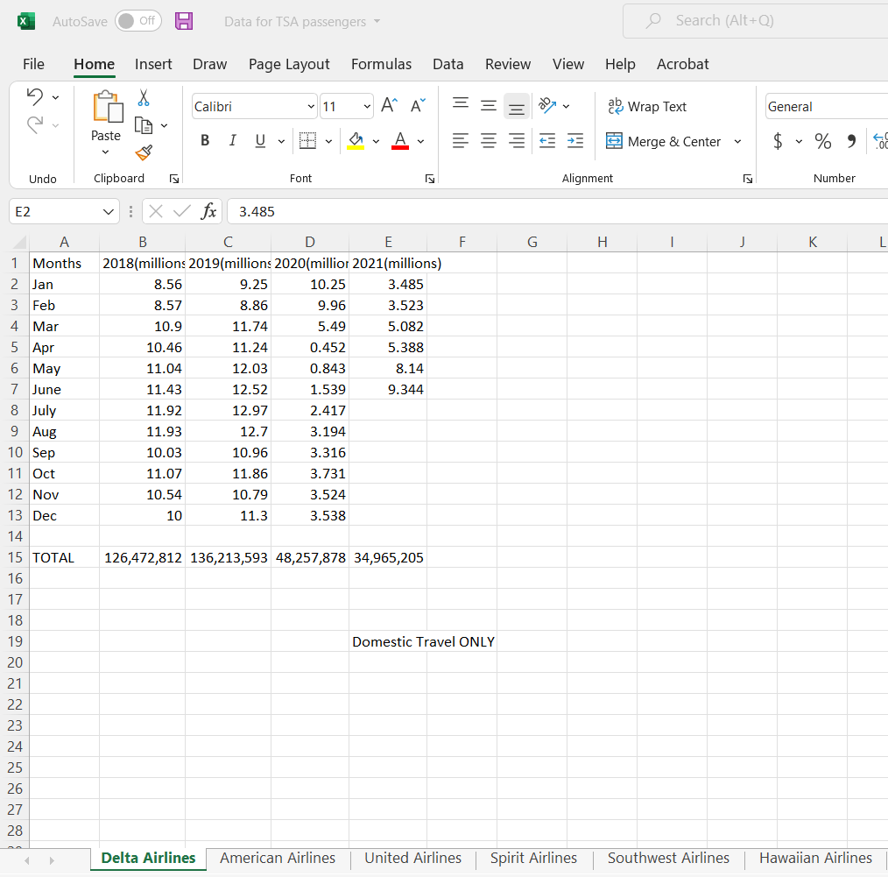Screen dimensions: 888x877
Task: Toggle AutoSave switch
Action: (x=138, y=21)
